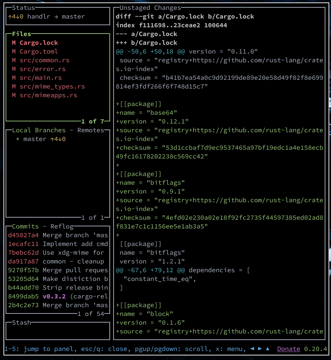This screenshot has width=331, height=360.
Task: Select commit 53205d64 Make distiction
Action: pyautogui.click(x=58, y=279)
